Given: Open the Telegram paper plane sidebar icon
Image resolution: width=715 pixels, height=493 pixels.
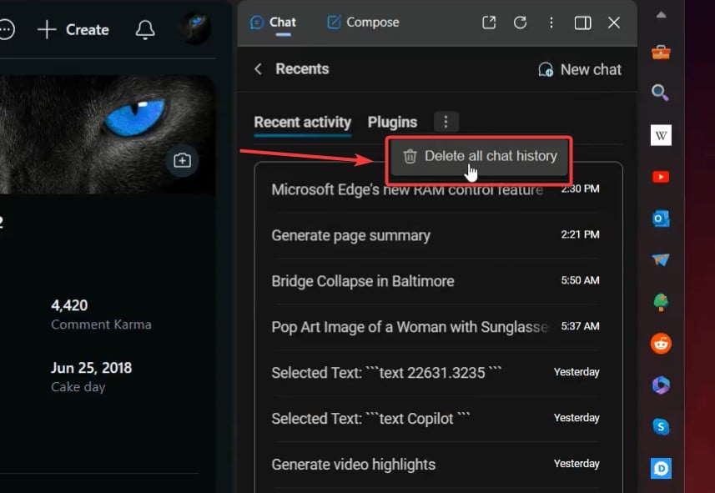Looking at the screenshot, I should point(661,259).
